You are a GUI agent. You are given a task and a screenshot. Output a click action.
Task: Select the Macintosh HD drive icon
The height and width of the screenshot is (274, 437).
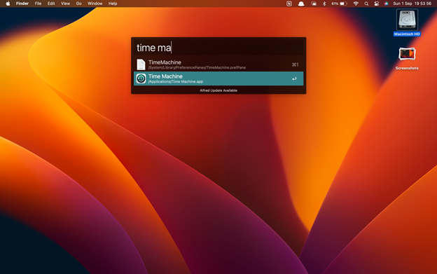click(x=407, y=20)
